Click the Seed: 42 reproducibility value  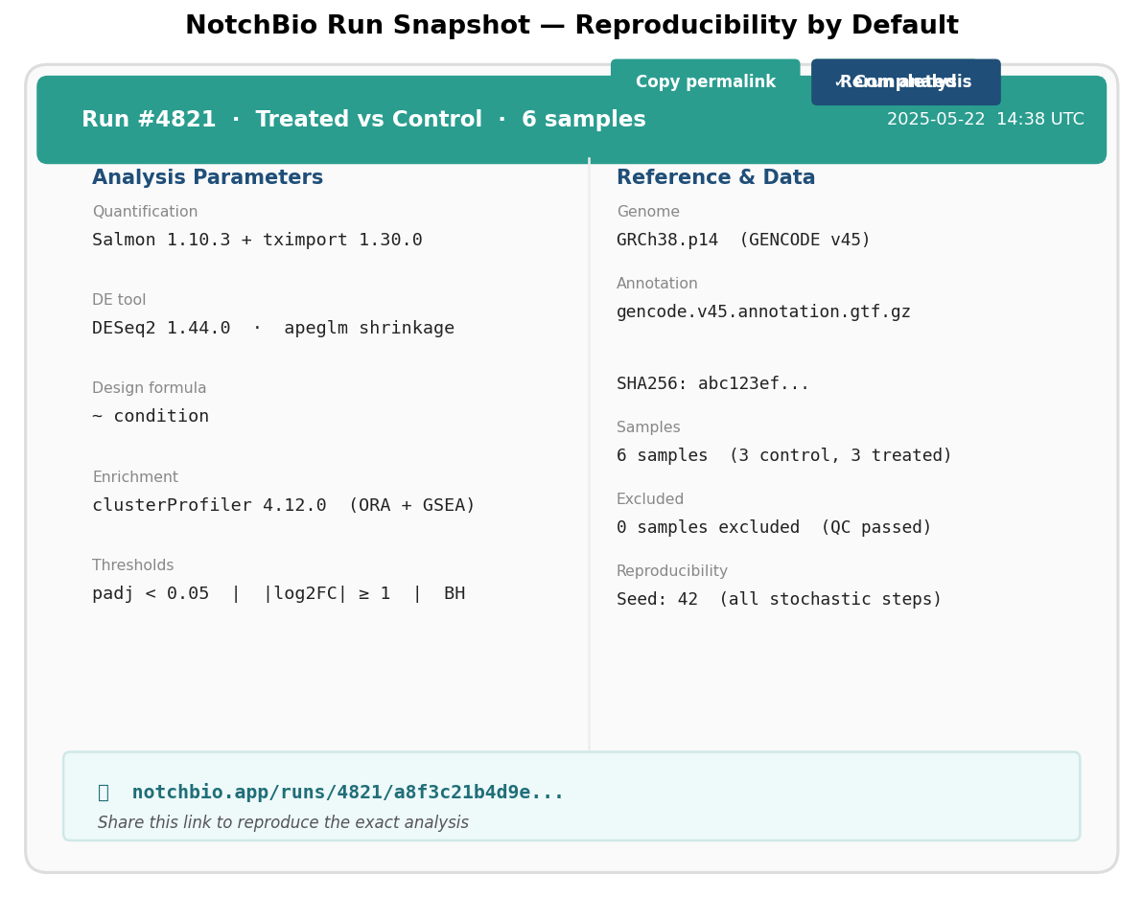click(x=780, y=599)
